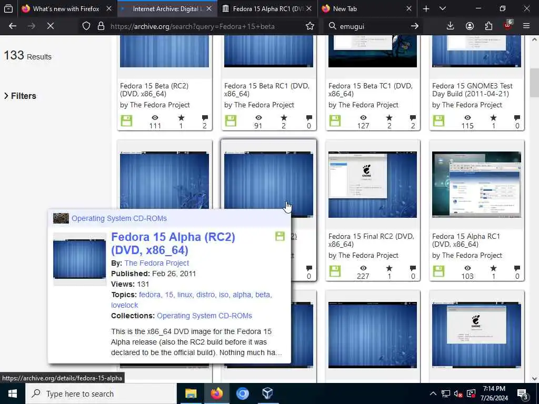Switch to What's new with Firefox tab

pos(66,9)
